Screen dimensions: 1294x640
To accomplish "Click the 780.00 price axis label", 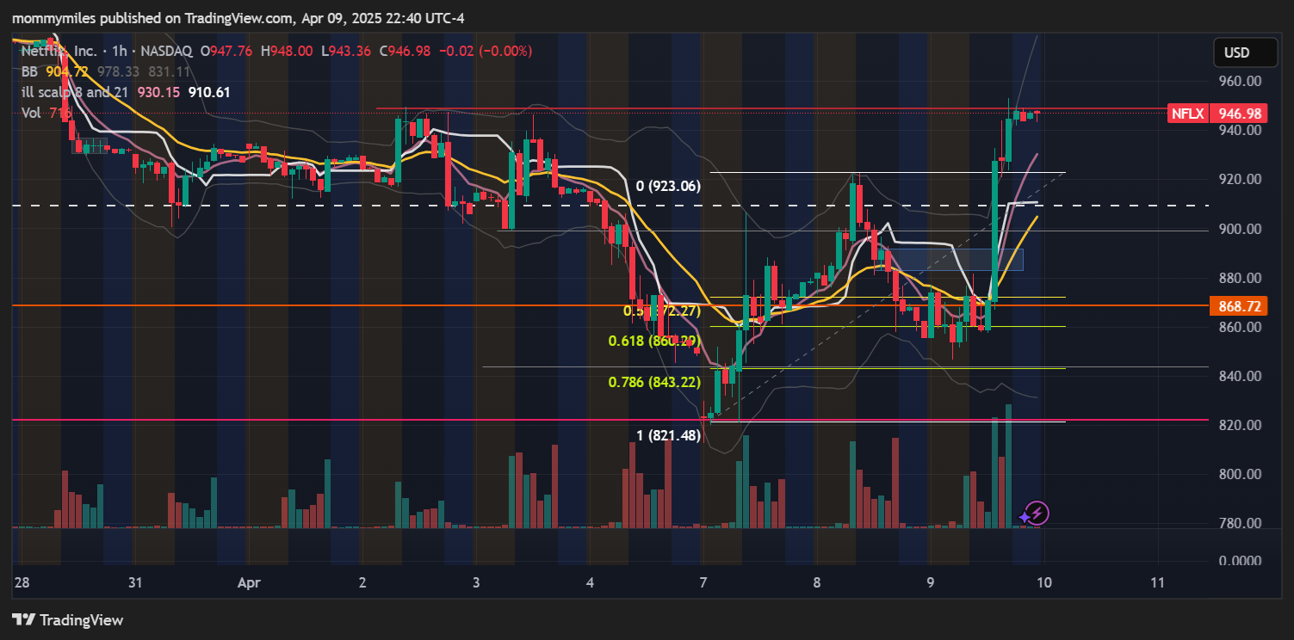I will [x=1241, y=524].
